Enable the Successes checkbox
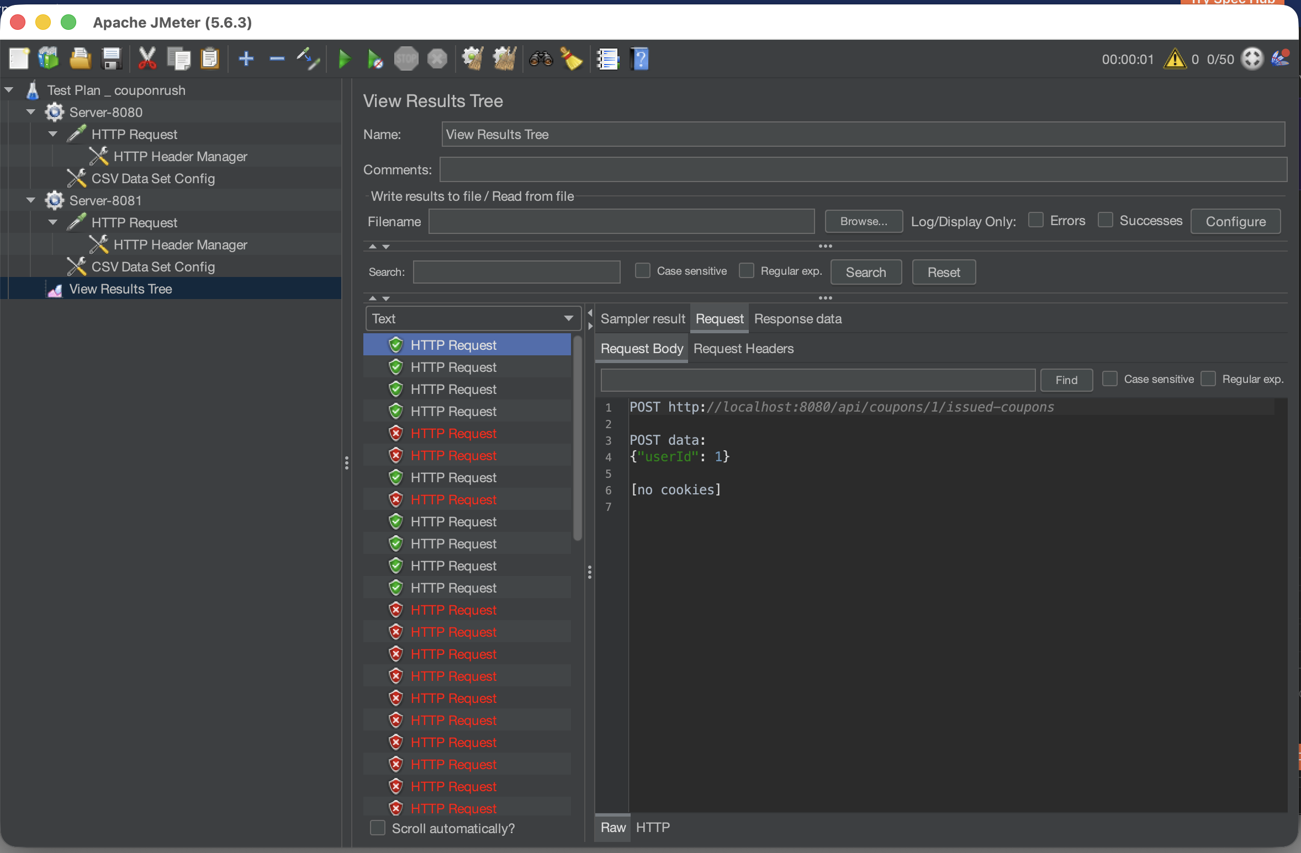The width and height of the screenshot is (1301, 853). point(1105,220)
